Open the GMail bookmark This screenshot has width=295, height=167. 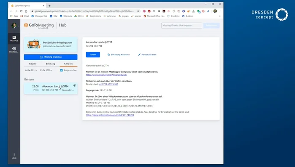pyautogui.click(x=24, y=16)
